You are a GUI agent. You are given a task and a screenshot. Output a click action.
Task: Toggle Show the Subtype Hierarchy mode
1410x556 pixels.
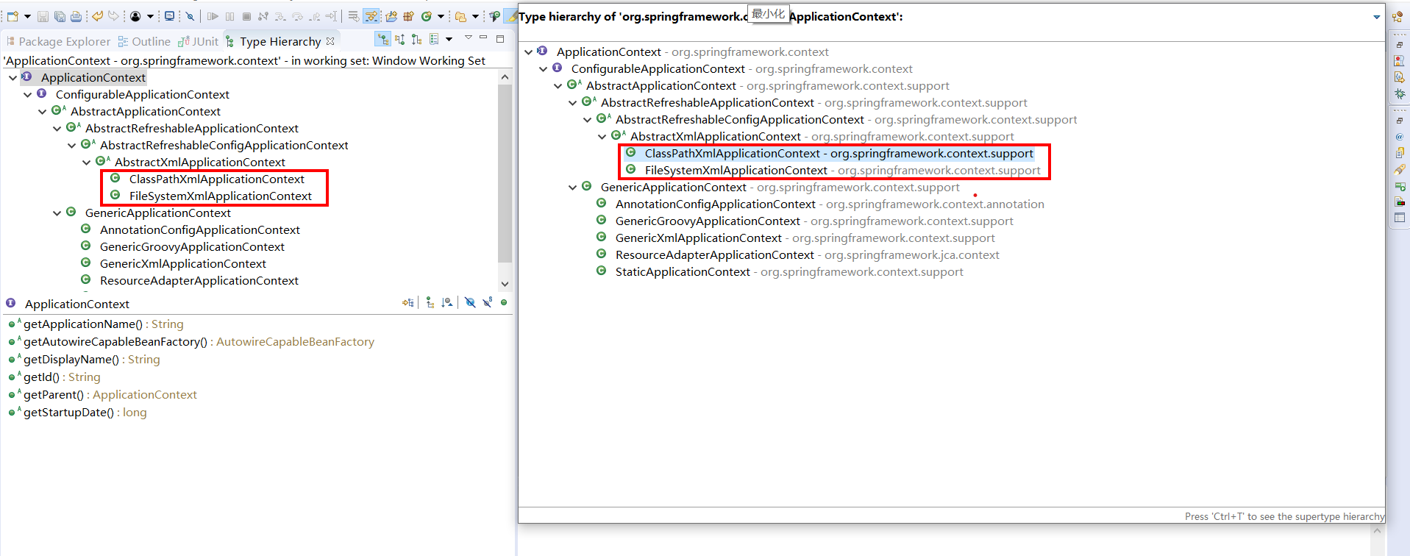(416, 39)
